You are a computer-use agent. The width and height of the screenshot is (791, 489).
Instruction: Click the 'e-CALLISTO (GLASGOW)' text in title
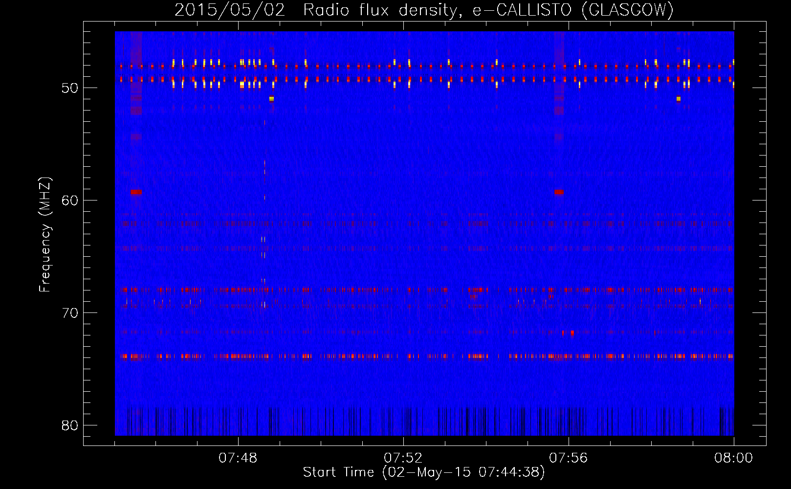(x=573, y=10)
